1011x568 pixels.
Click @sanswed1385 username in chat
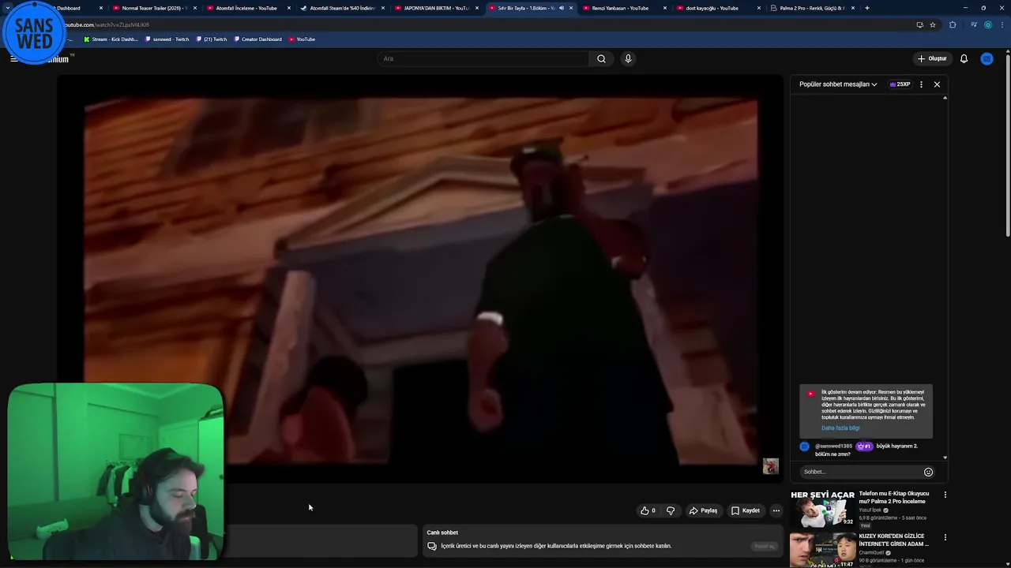tap(833, 447)
